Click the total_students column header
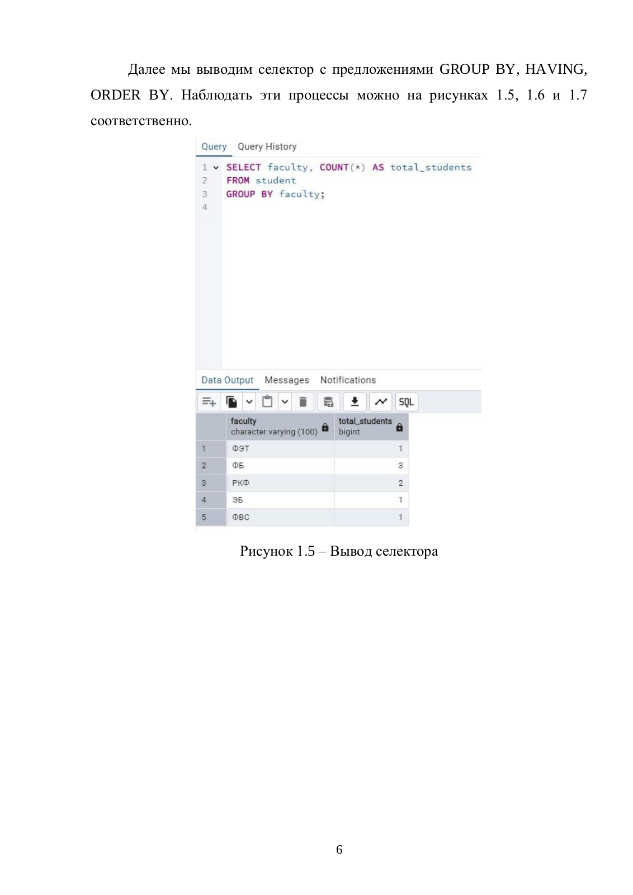633x895 pixels. point(371,427)
